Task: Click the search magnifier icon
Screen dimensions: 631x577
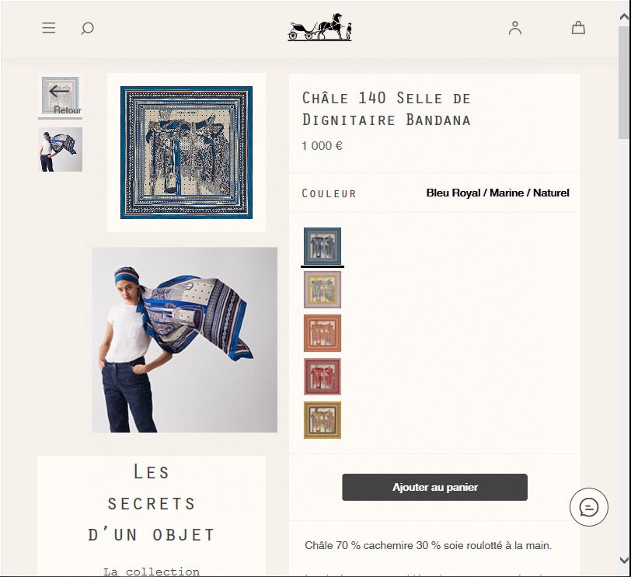Action: click(87, 28)
